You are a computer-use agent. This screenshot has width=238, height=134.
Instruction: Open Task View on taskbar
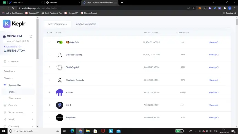(x=64, y=131)
